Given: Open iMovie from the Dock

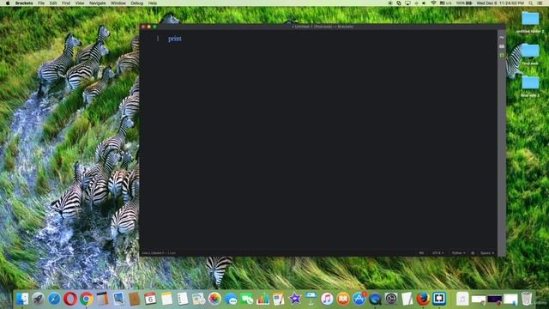Looking at the screenshot, I should pos(295,299).
